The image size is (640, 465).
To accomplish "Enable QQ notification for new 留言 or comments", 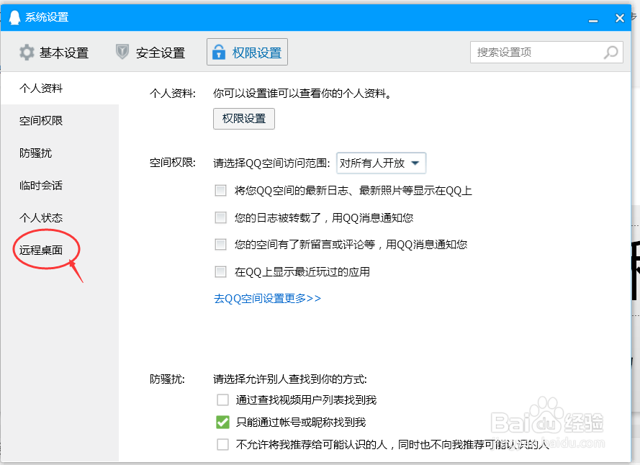I will coord(221,244).
